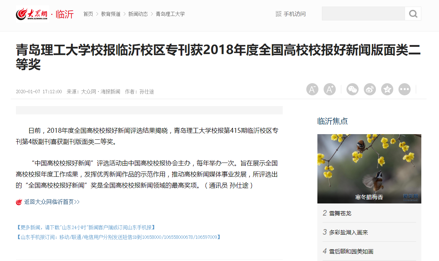Open 首页 in breadcrumb navigation
Image resolution: width=439 pixels, height=261 pixels.
(x=88, y=14)
